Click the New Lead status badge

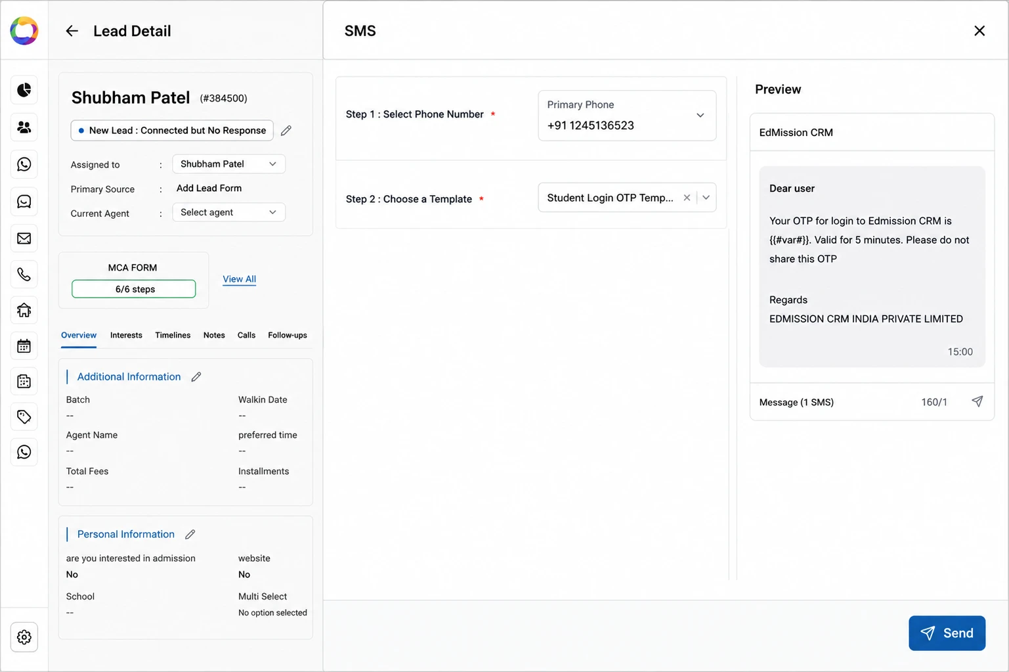pyautogui.click(x=172, y=131)
